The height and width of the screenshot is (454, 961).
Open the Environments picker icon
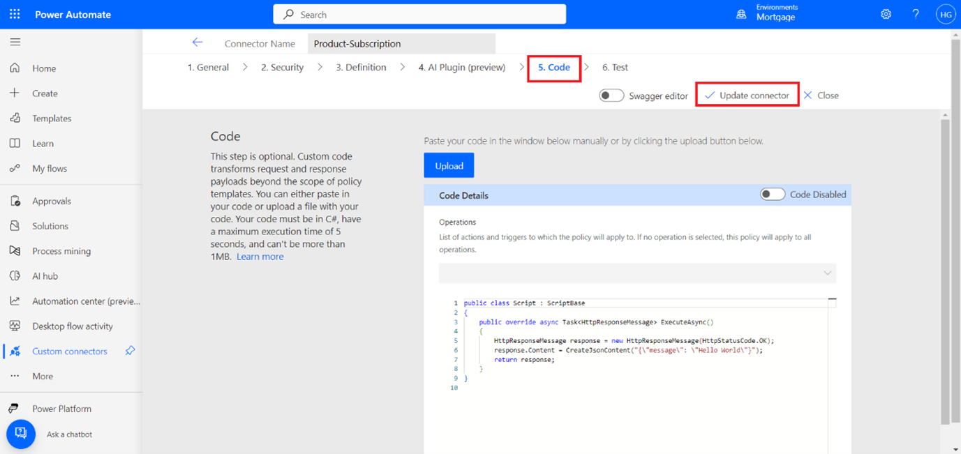741,14
